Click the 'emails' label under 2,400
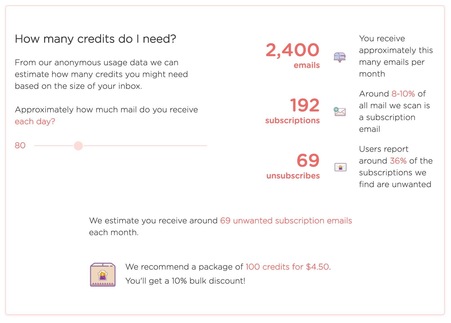This screenshot has width=451, height=323. (x=307, y=65)
